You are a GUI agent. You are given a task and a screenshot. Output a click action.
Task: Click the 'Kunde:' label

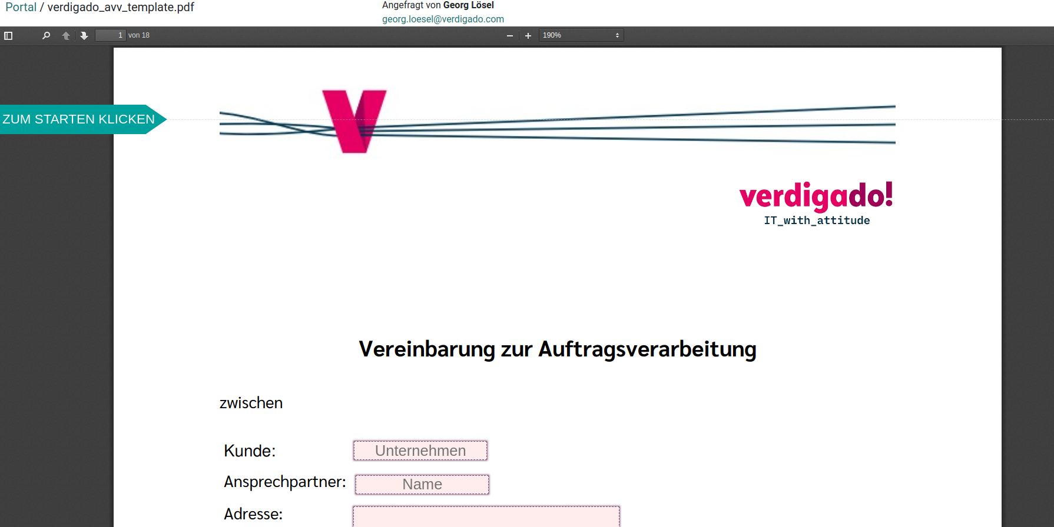coord(250,451)
